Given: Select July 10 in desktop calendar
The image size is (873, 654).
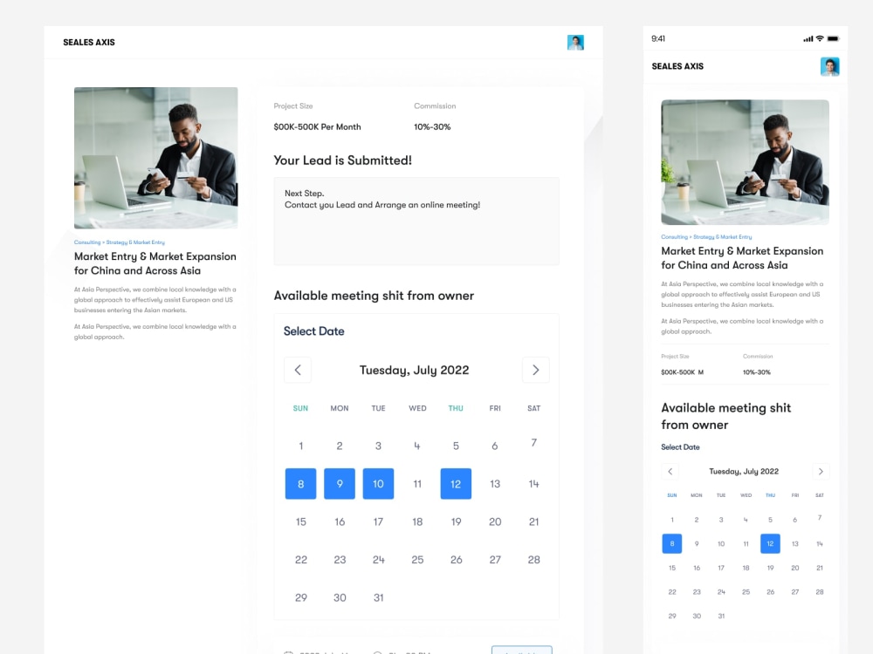Looking at the screenshot, I should point(378,484).
